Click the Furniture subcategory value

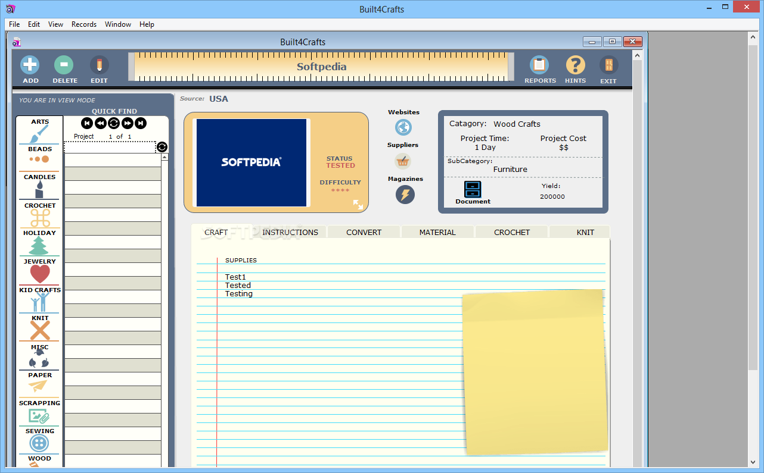[x=510, y=169]
